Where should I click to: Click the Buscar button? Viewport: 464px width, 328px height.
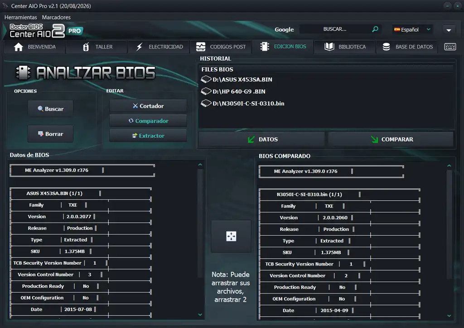[x=51, y=109]
